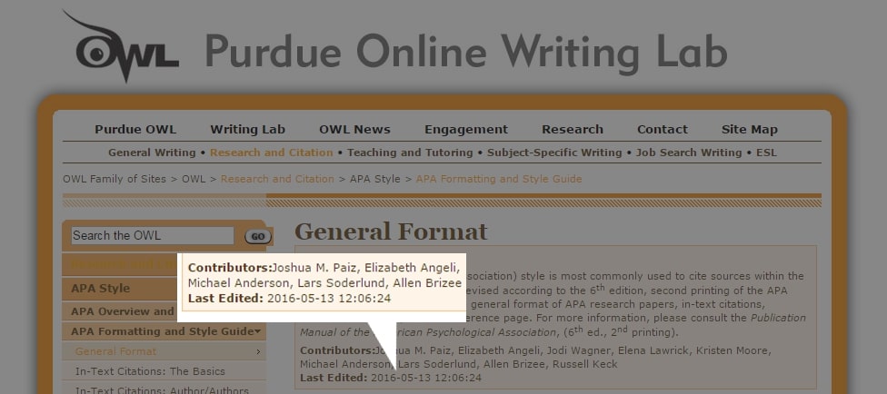Select General Format in the sidebar
Image resolution: width=887 pixels, height=394 pixels.
click(x=164, y=351)
